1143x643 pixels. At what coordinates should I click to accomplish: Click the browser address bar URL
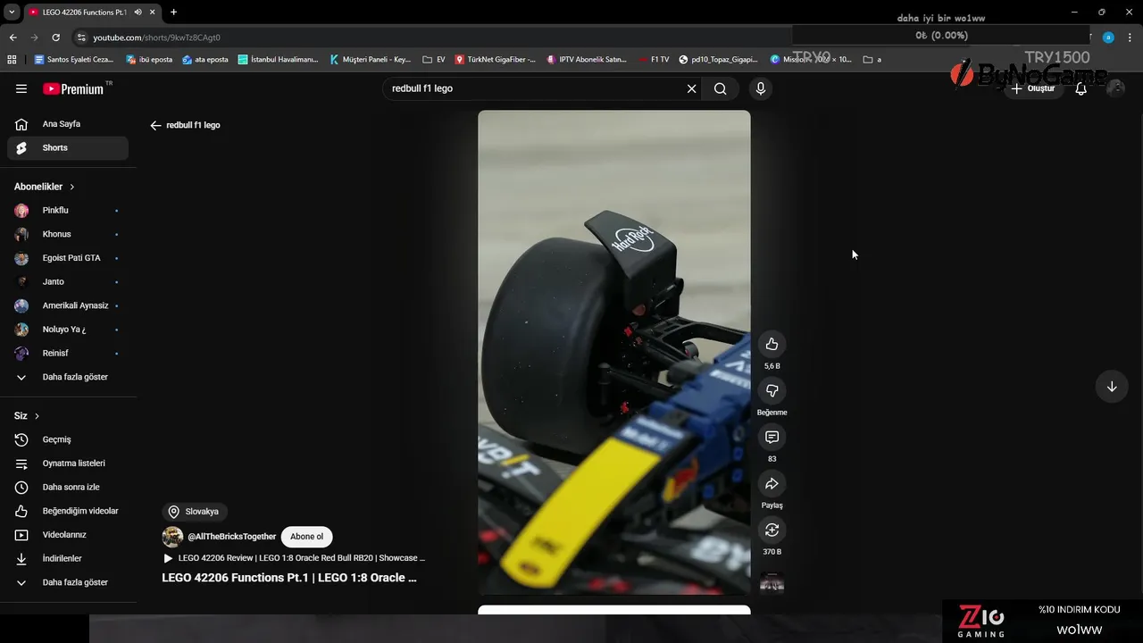(x=157, y=38)
